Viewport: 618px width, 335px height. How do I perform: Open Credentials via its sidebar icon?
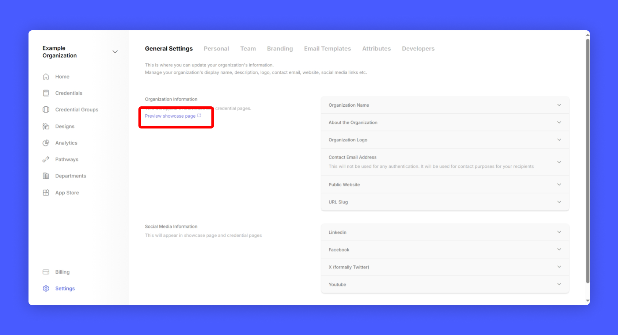(46, 93)
